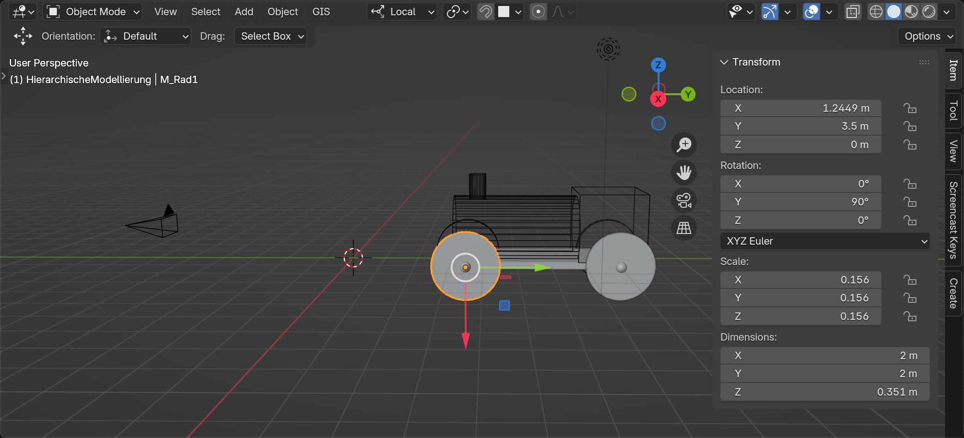Screen dimensions: 964x438
Task: Open the GIS menu
Action: pos(321,12)
